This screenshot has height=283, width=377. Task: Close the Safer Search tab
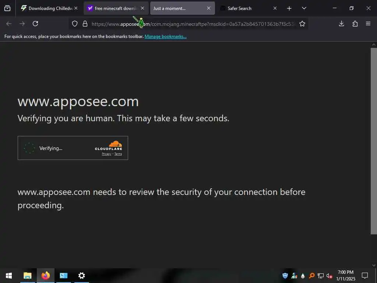275,8
